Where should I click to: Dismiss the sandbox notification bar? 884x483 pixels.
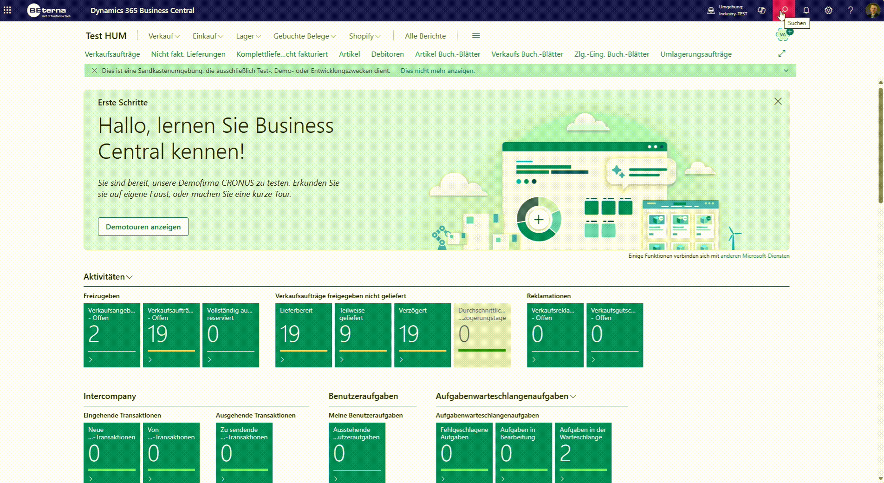[x=94, y=71]
